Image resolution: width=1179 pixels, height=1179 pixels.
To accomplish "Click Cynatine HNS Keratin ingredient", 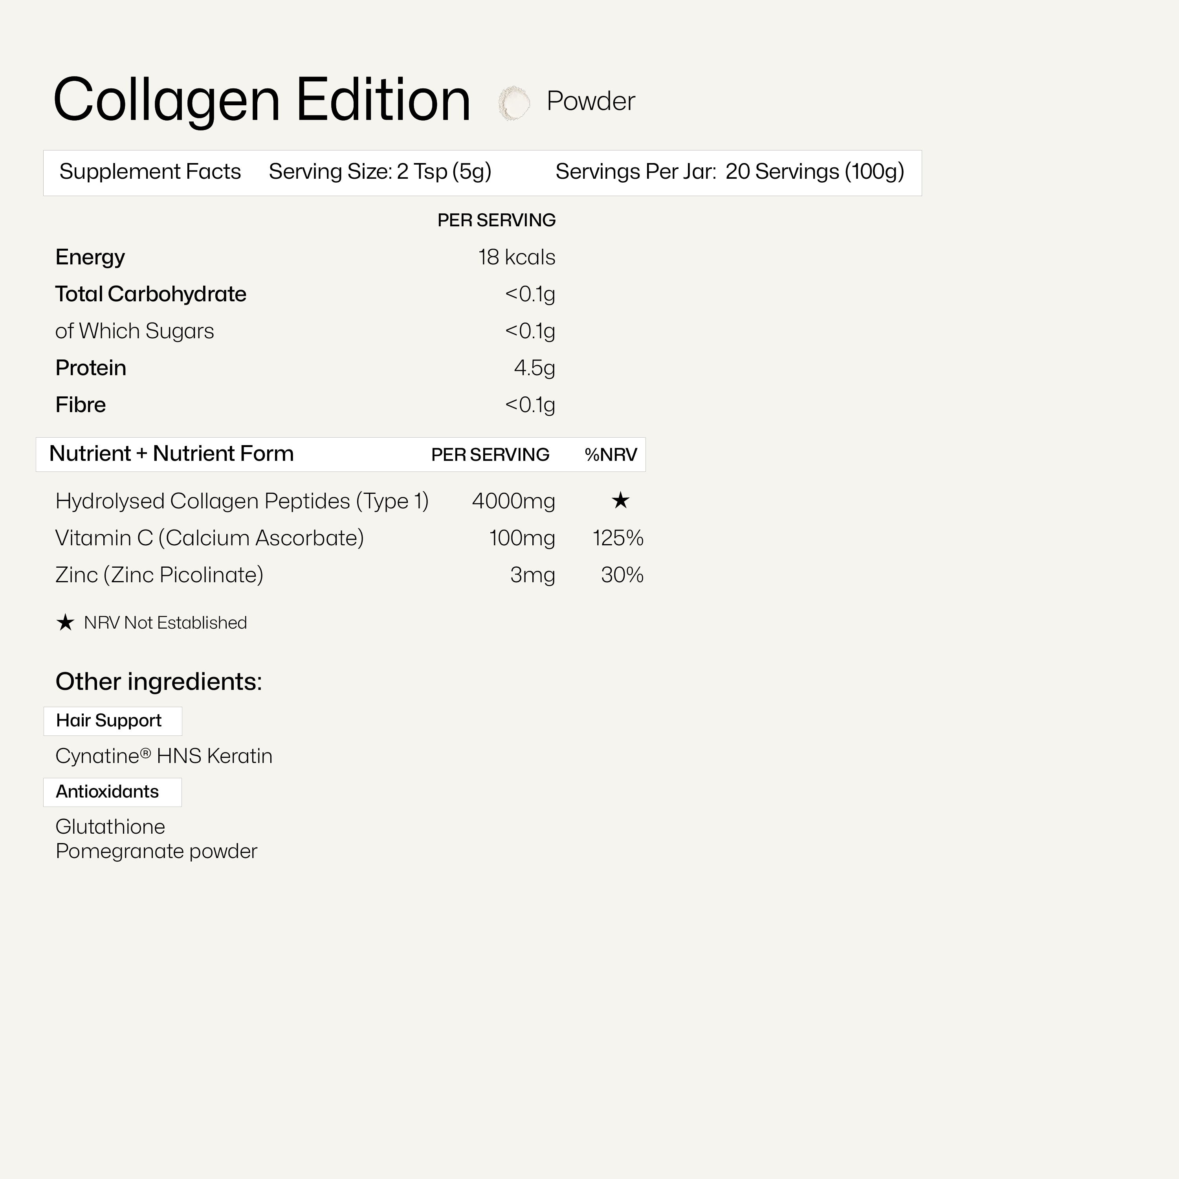I will pos(163,756).
